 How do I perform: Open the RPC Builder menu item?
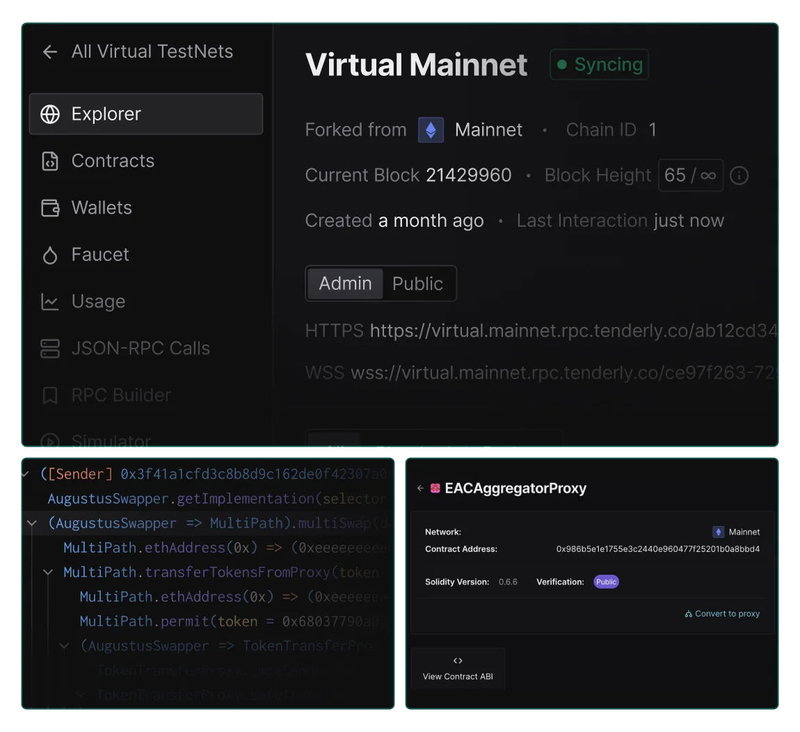pyautogui.click(x=120, y=395)
